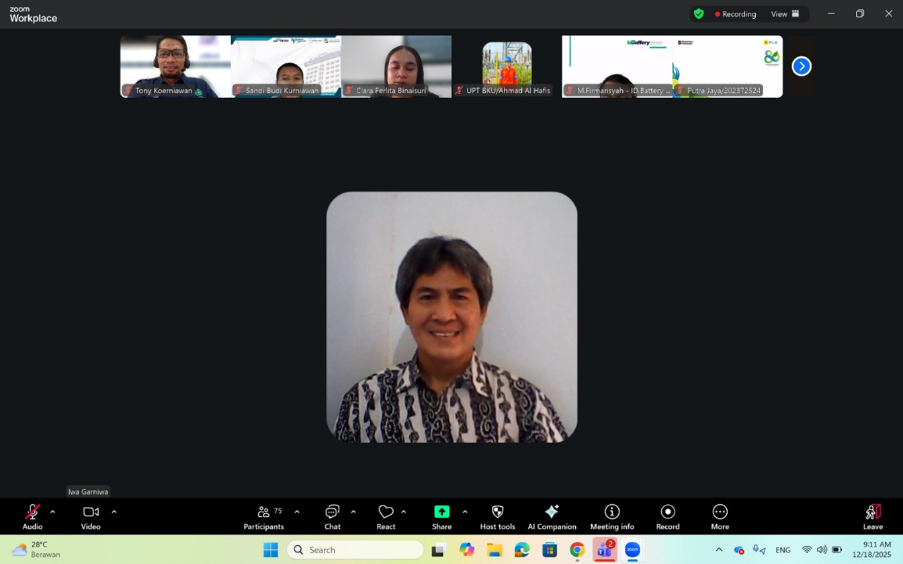Expand the Audio settings arrow
This screenshot has width=903, height=564.
coord(52,512)
